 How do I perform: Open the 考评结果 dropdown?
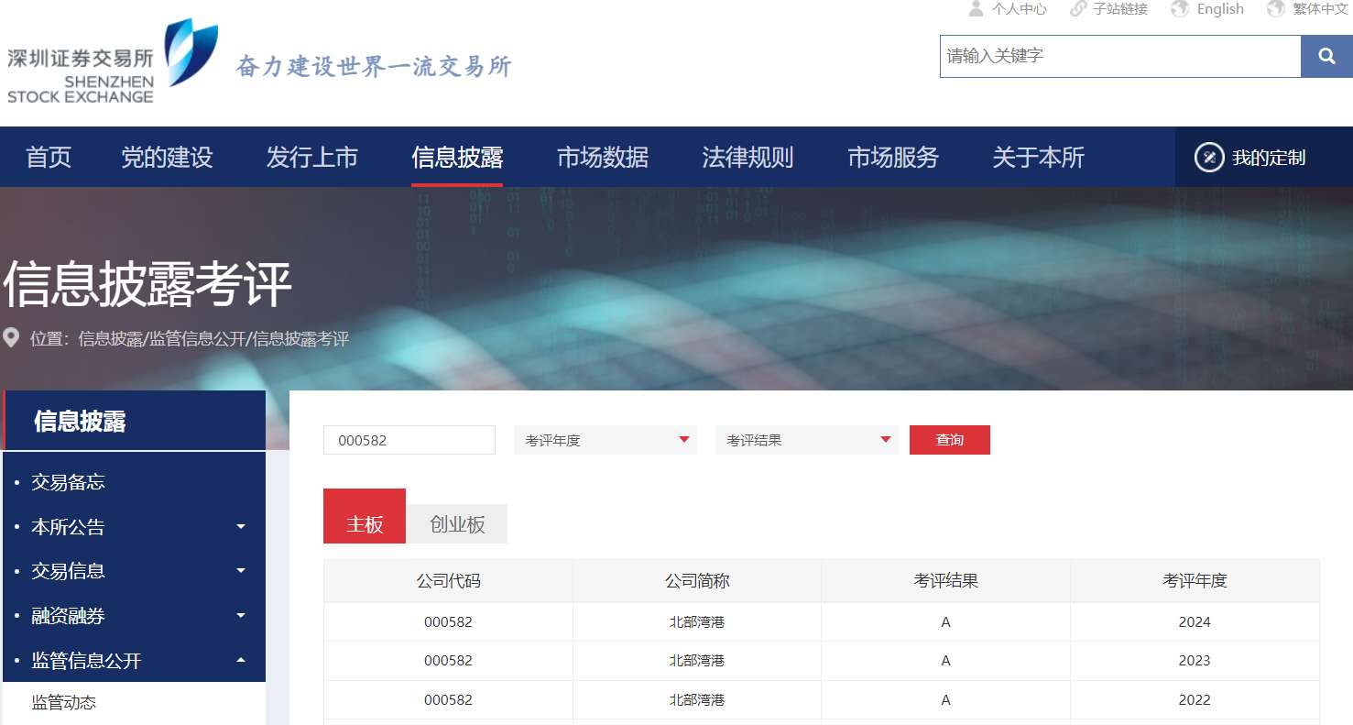tap(806, 440)
